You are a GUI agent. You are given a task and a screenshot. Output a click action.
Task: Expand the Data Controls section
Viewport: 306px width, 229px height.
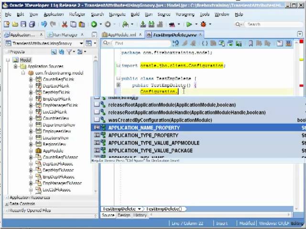7,204
